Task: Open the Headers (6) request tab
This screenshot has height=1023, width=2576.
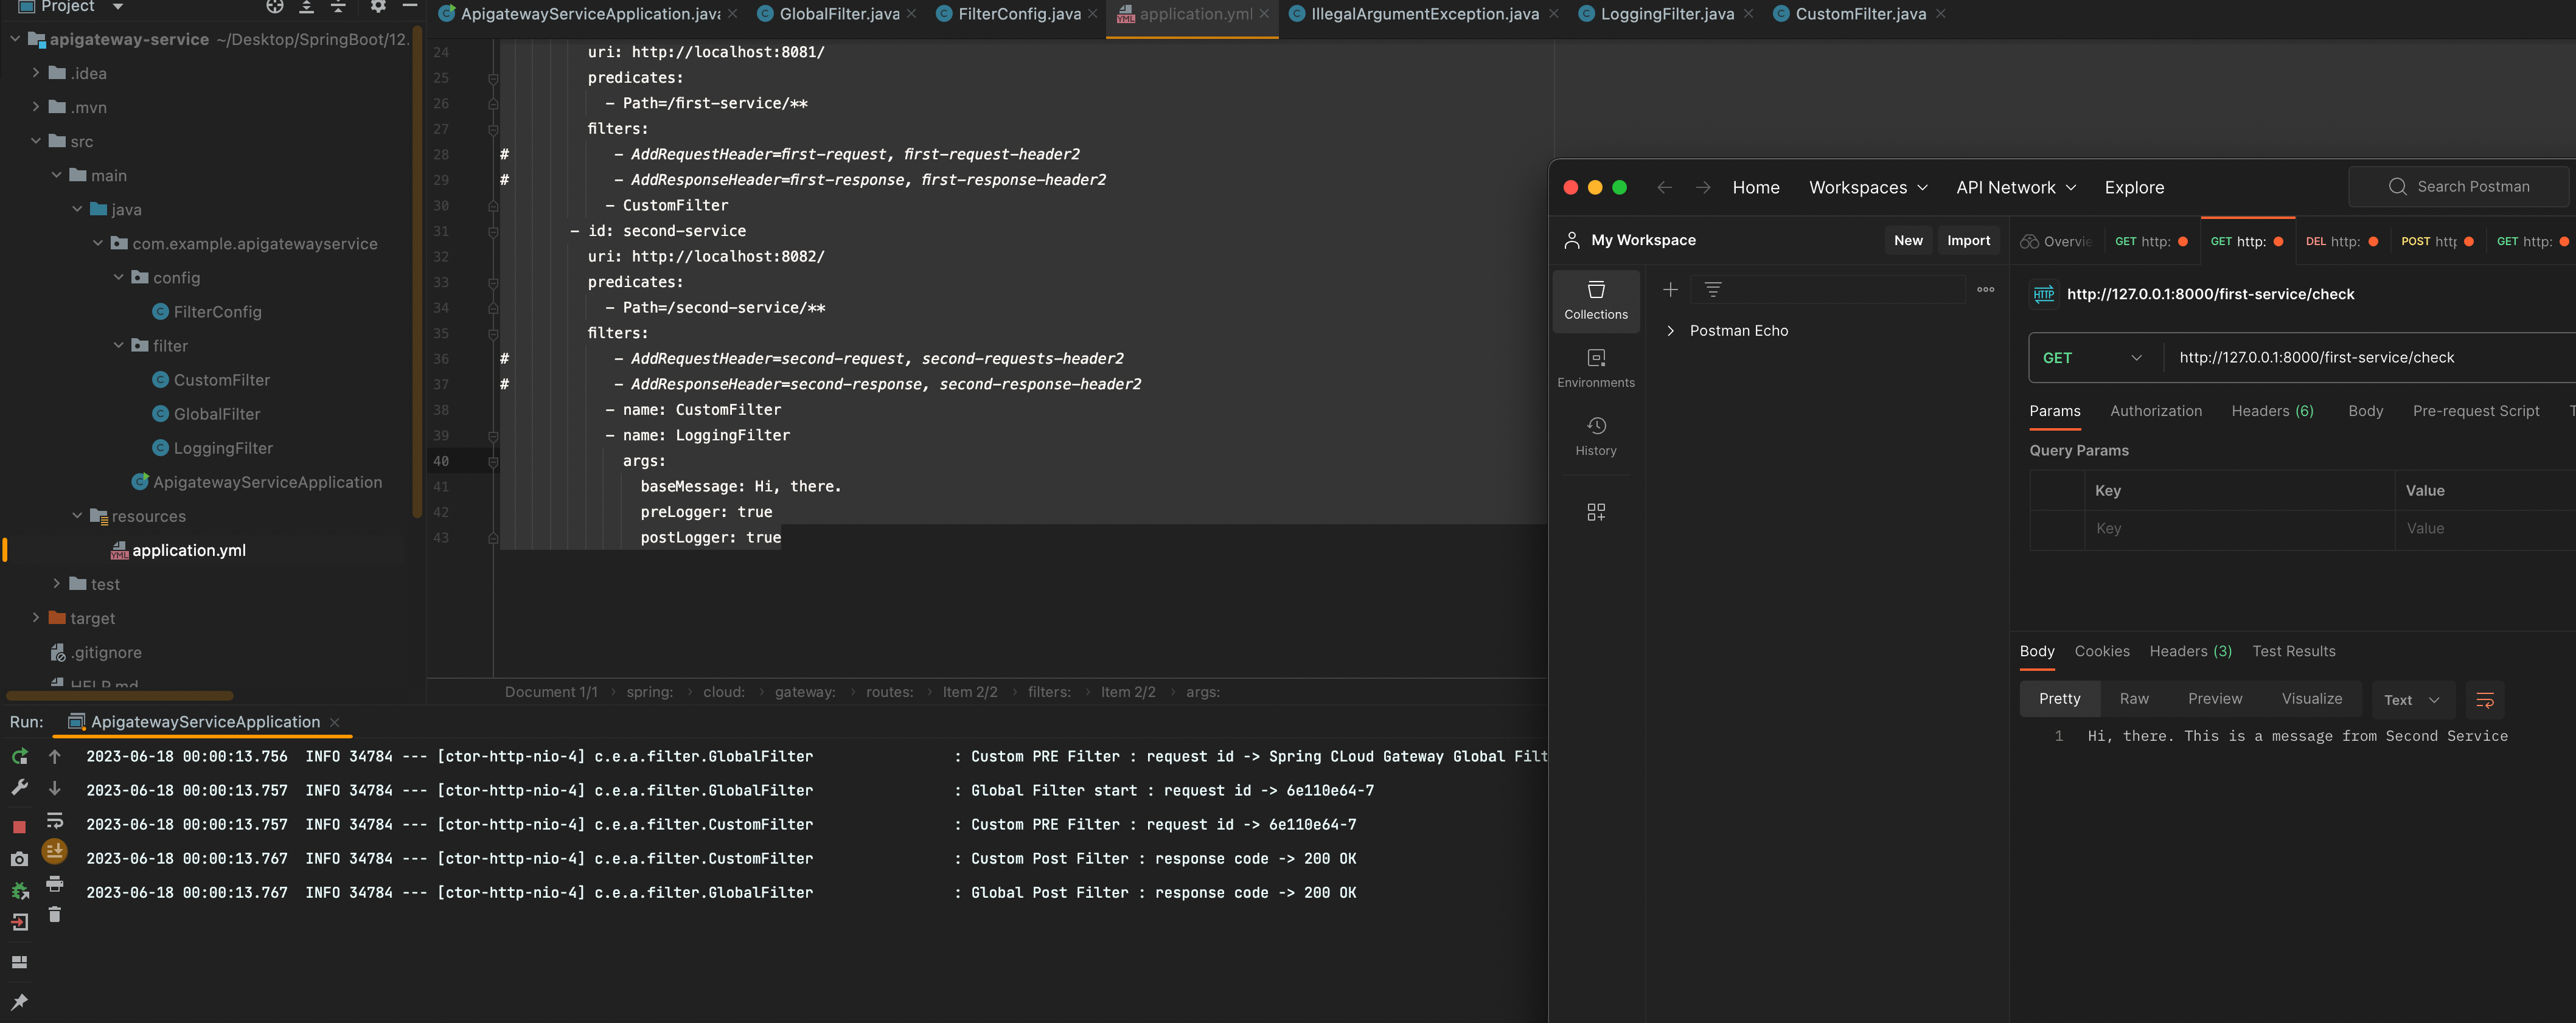Action: tap(2272, 411)
